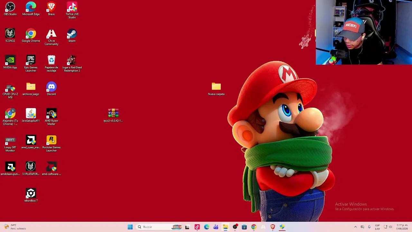Select the Discord desktop icon

pos(51,89)
